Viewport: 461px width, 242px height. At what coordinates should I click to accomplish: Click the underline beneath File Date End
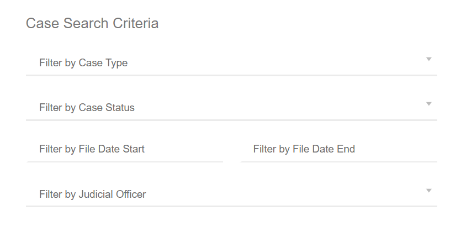[338, 162]
